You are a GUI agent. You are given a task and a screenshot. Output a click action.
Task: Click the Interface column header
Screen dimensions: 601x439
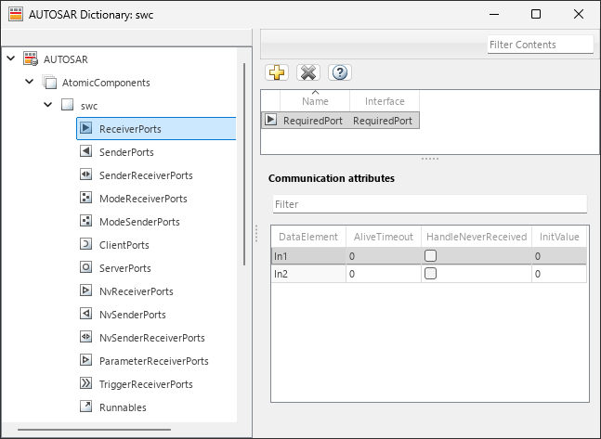385,101
